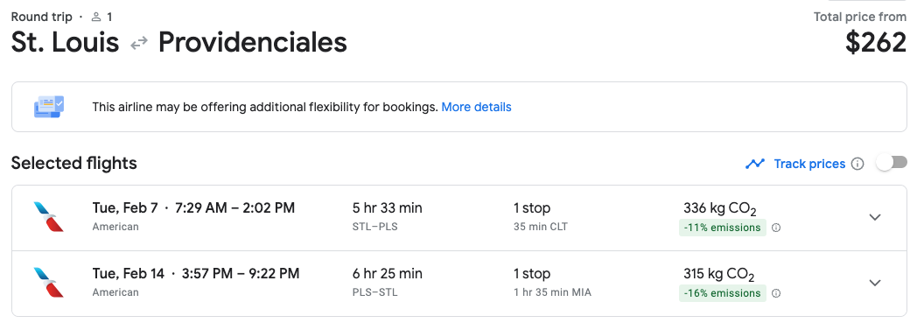This screenshot has height=323, width=917.
Task: Select the -16% emissions badge
Action: click(723, 293)
